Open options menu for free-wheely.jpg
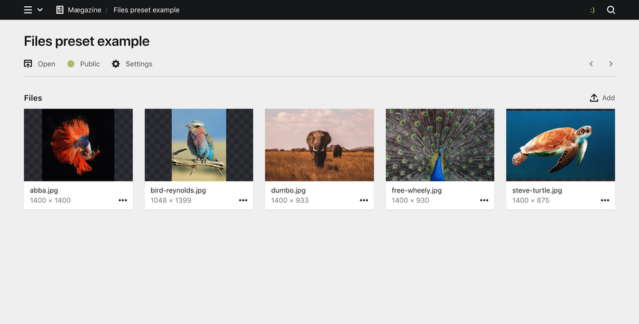 coord(484,200)
